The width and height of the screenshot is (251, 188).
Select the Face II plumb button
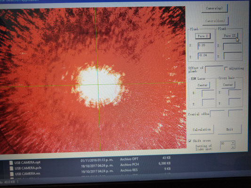(x=230, y=36)
